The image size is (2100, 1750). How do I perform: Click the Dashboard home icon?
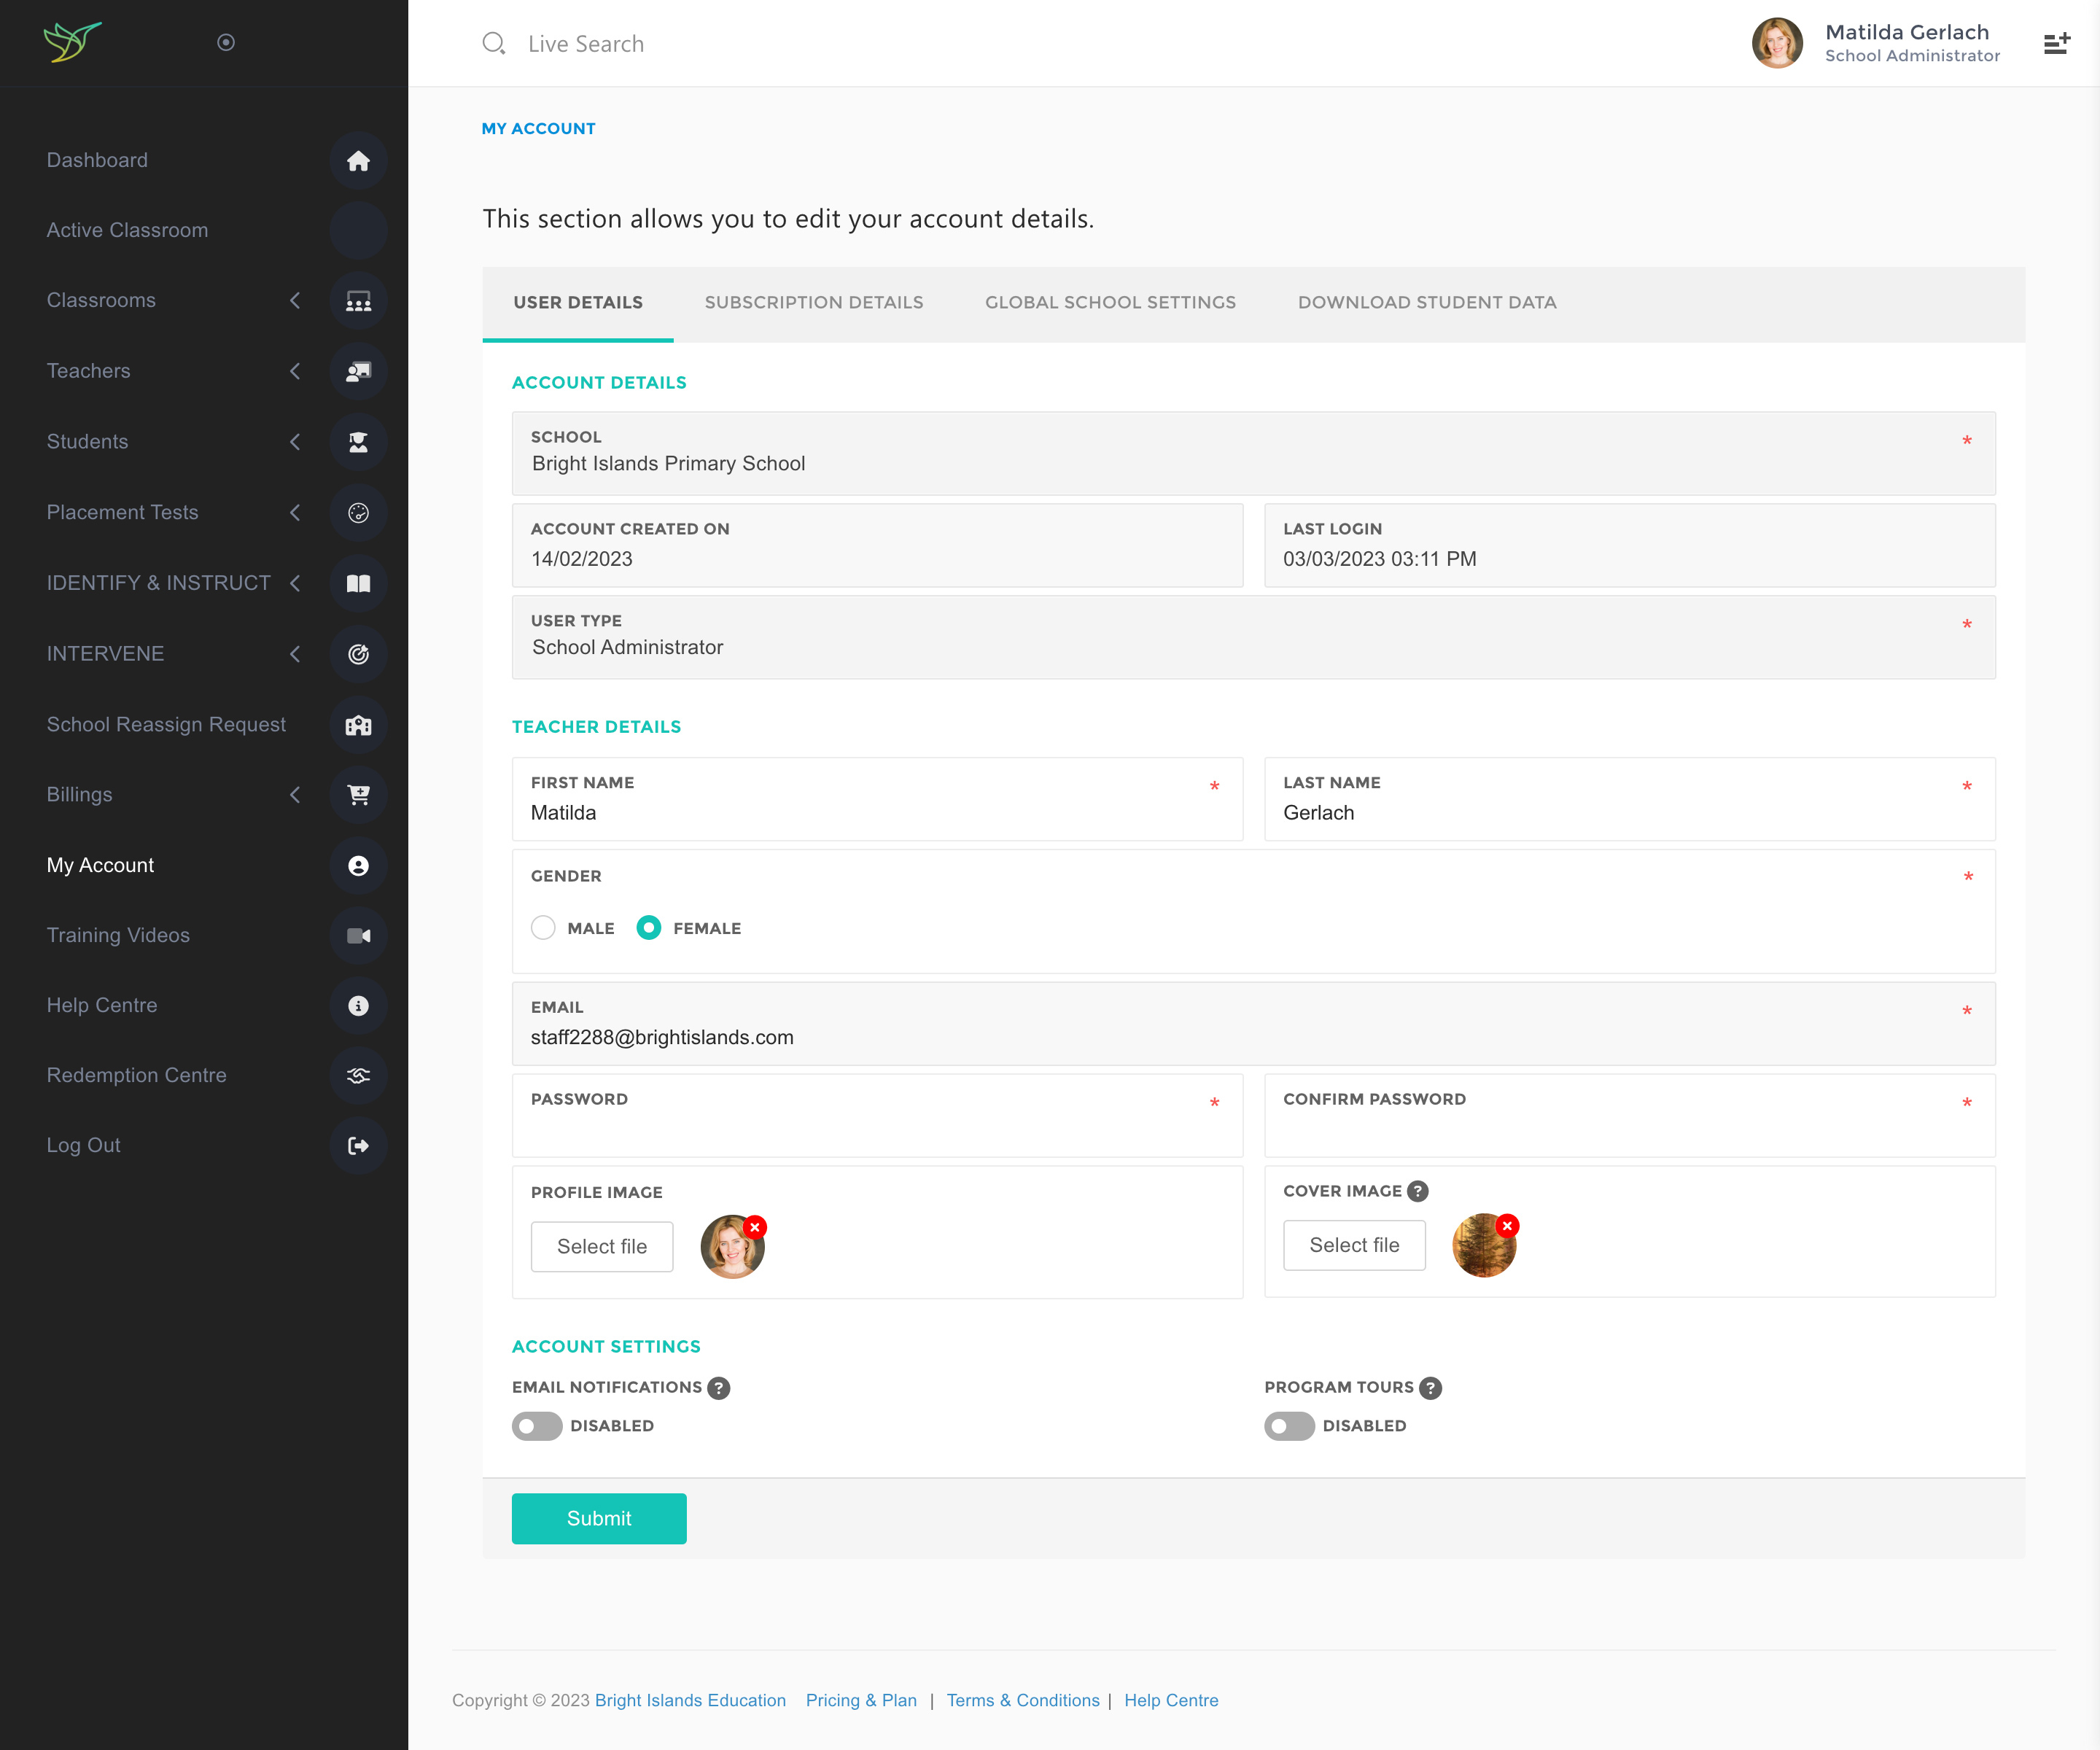point(358,161)
